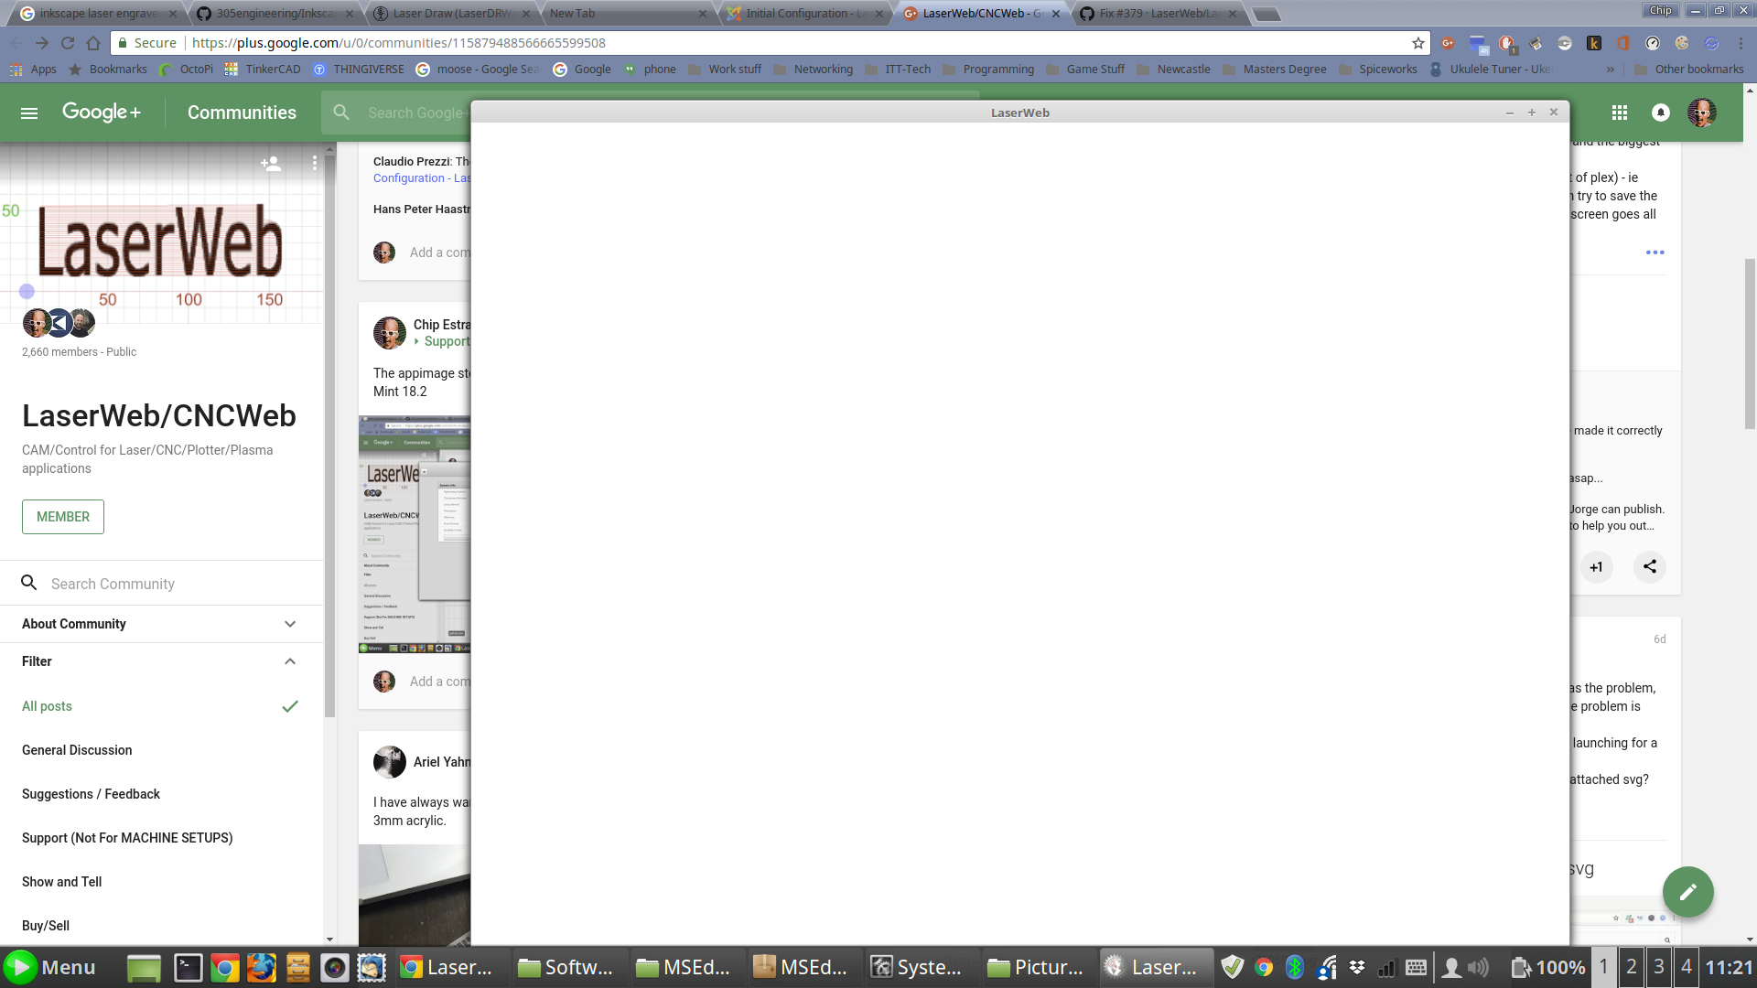Click the Bluetooth tray icon
Image resolution: width=1757 pixels, height=988 pixels.
(x=1295, y=967)
